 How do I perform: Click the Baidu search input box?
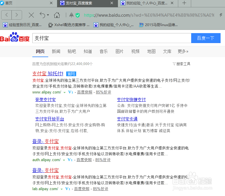[x=112, y=38]
